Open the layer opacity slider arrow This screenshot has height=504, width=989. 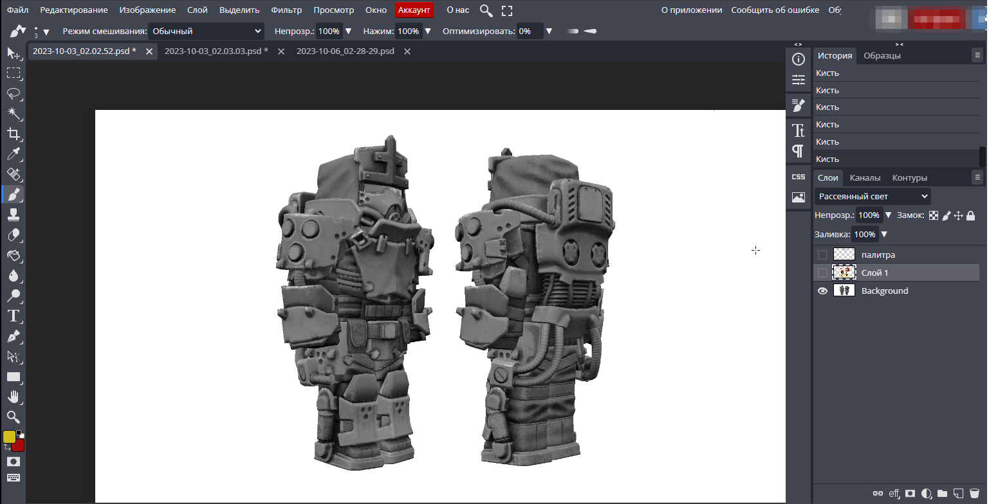[x=889, y=215]
